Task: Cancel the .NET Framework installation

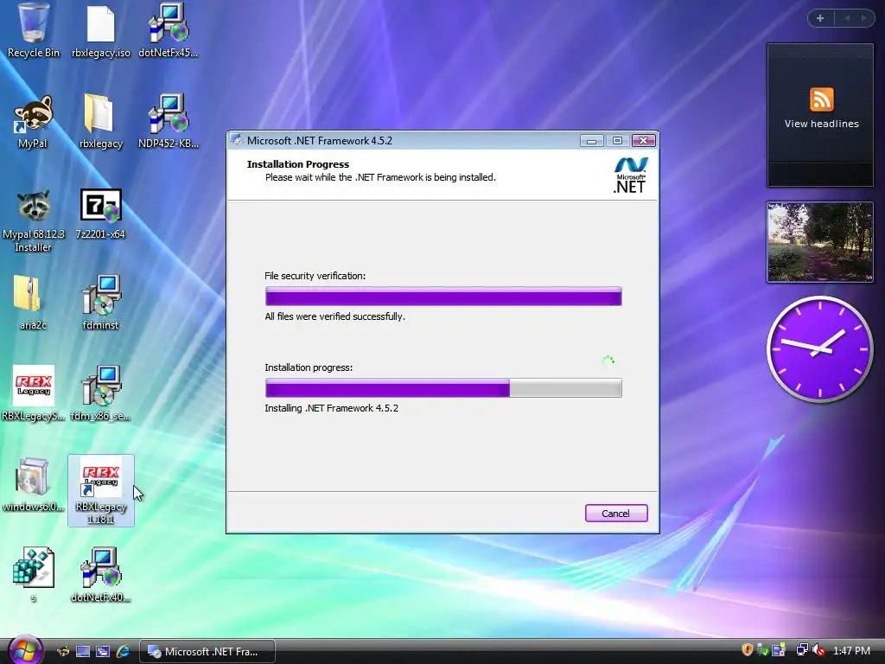Action: tap(615, 514)
